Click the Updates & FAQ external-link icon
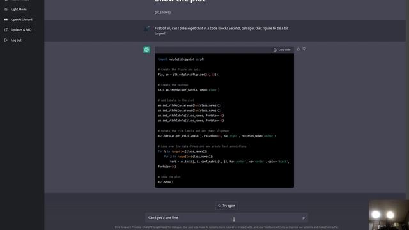This screenshot has height=230, width=409. click(x=6, y=30)
